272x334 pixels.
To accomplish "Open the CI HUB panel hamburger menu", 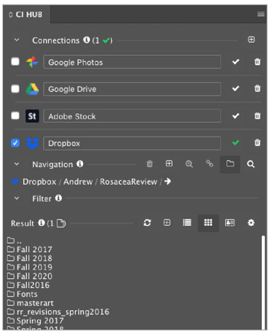I will (261, 14).
